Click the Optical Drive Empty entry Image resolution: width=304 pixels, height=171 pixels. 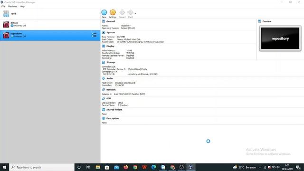coord(137,69)
